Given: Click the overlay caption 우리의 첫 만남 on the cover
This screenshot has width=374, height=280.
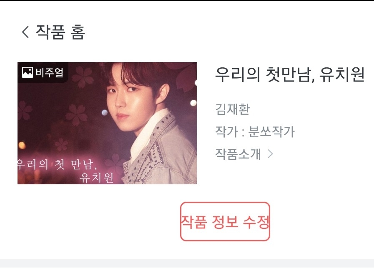Looking at the screenshot, I should (57, 164).
